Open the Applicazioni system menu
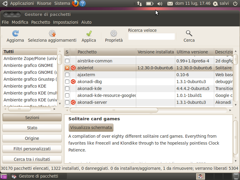Image resolution: width=240 pixels, height=180 pixels. 22,4
